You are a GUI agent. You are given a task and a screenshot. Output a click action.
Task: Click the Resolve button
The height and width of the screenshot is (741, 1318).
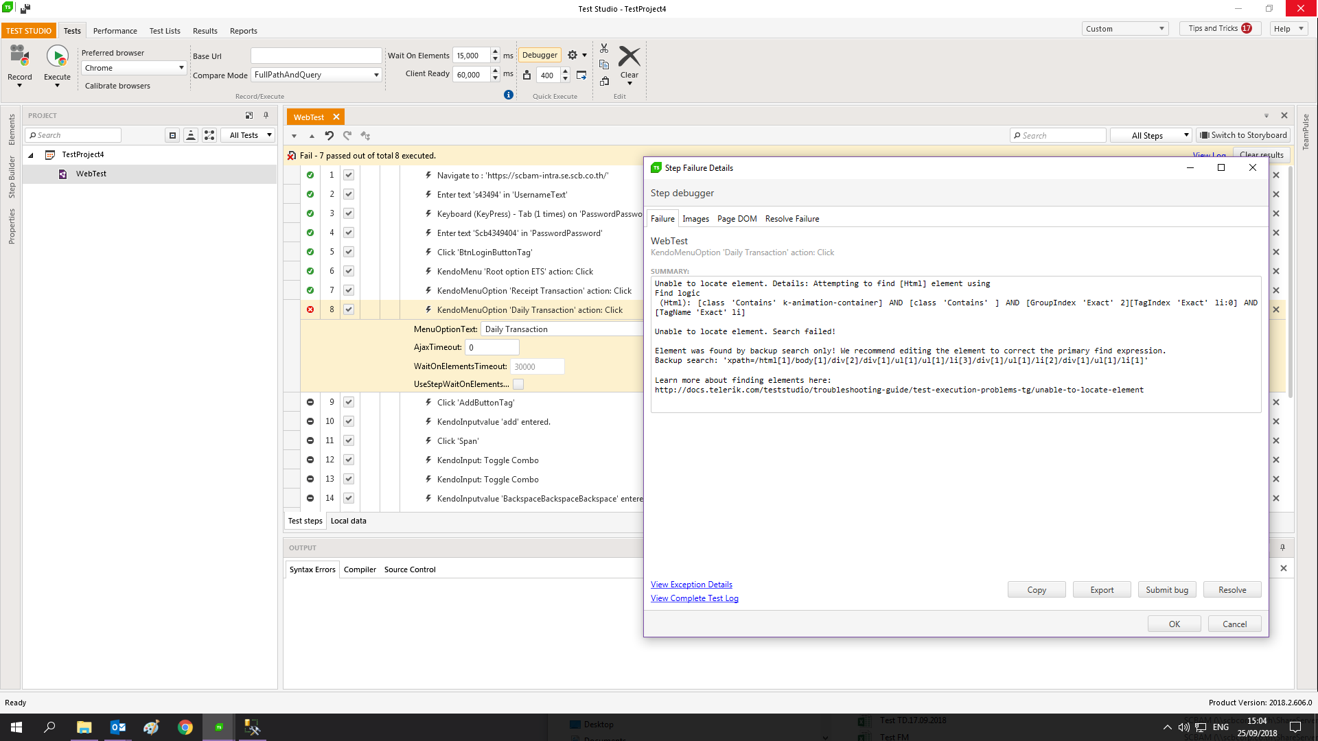(x=1232, y=590)
